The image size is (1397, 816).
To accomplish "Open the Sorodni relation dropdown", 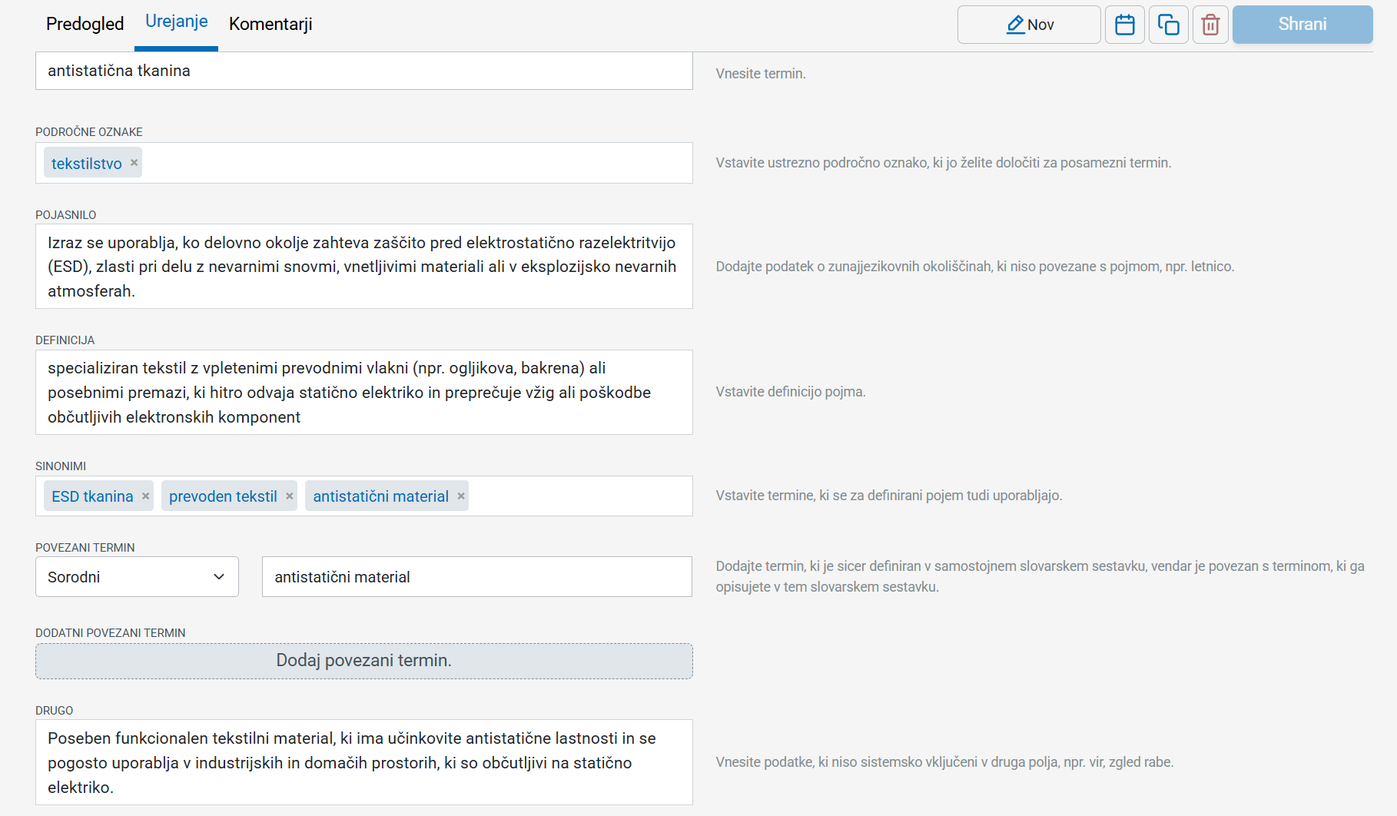I will (137, 577).
